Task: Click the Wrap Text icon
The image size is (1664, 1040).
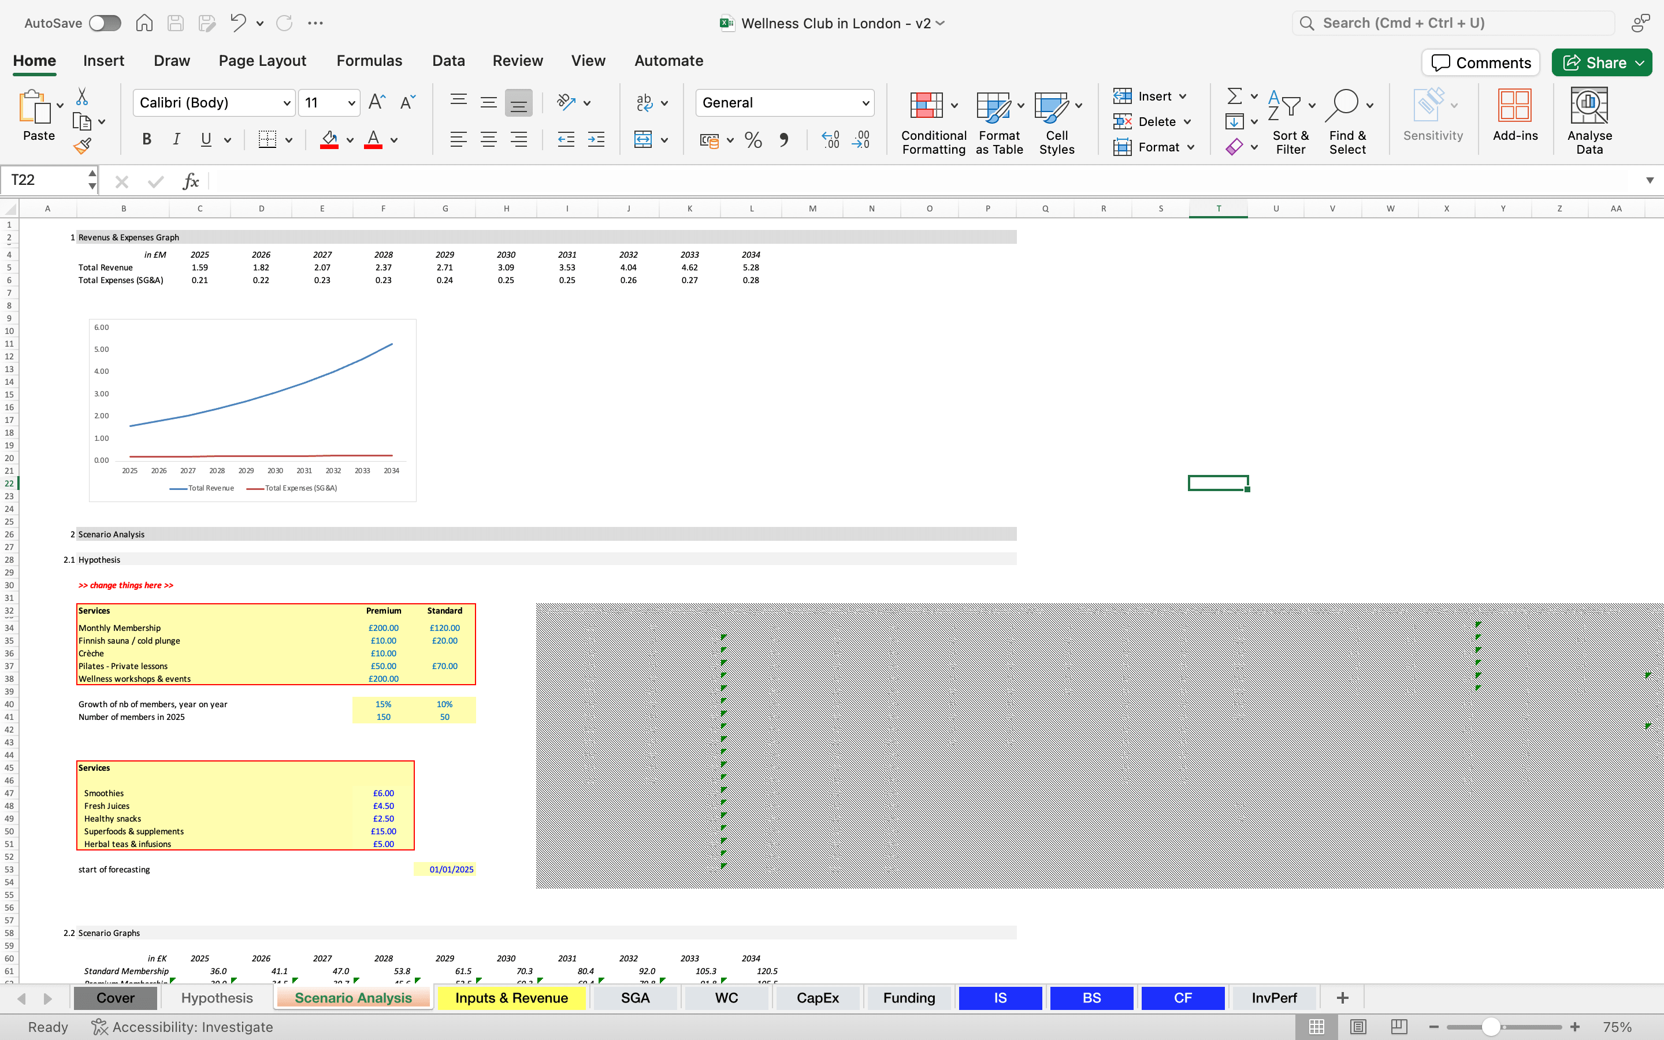Action: 644,102
